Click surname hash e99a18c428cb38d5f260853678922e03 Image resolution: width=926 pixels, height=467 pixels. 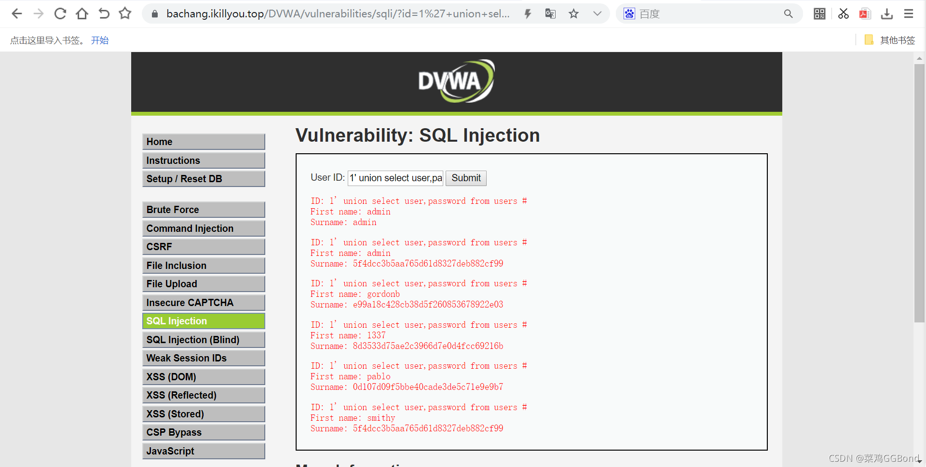pos(428,305)
